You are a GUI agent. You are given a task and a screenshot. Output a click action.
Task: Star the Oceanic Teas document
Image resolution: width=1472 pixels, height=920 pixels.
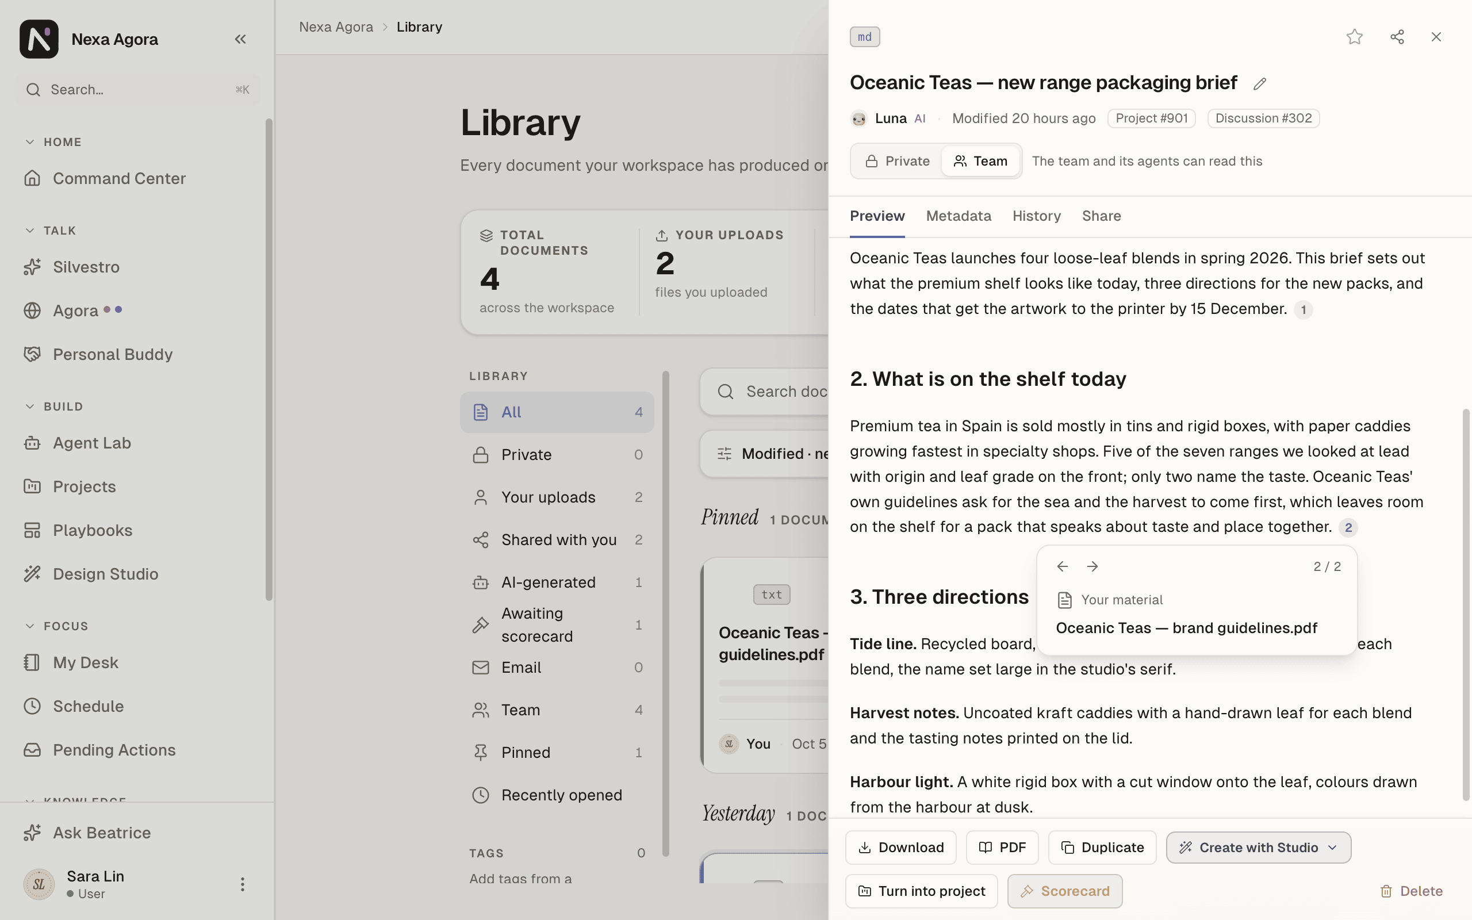(x=1354, y=37)
